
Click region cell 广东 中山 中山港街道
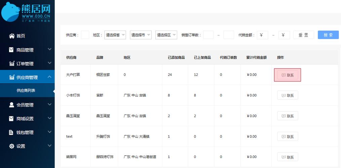tap(140, 157)
